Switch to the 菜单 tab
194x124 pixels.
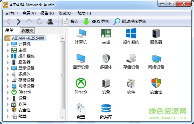[x=9, y=30]
